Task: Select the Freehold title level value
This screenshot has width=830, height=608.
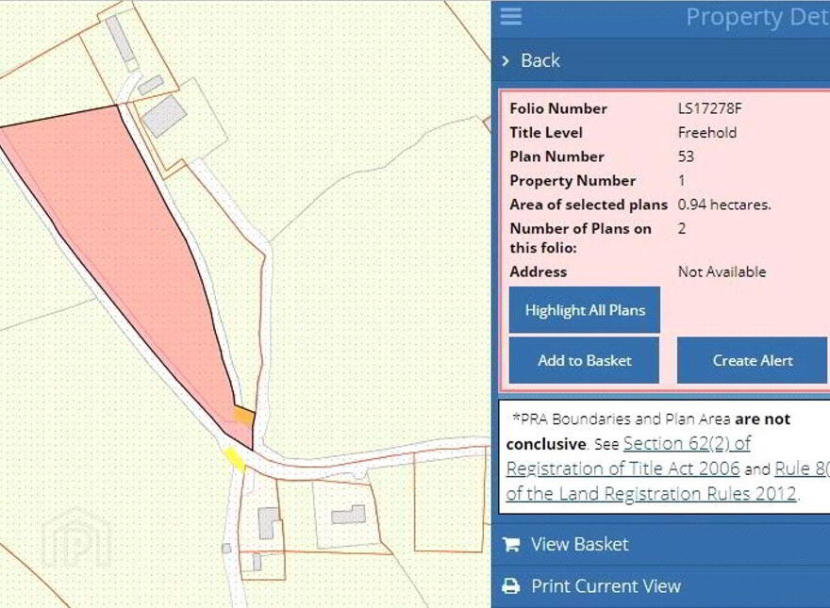Action: pos(707,132)
